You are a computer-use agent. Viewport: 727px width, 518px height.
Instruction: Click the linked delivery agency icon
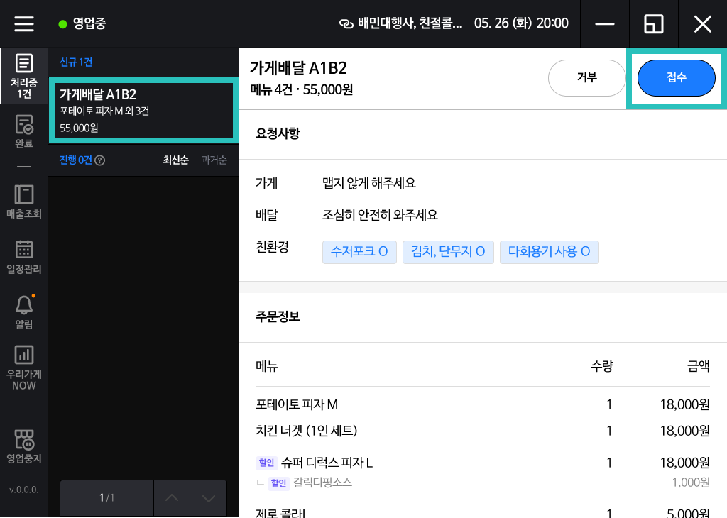point(346,23)
